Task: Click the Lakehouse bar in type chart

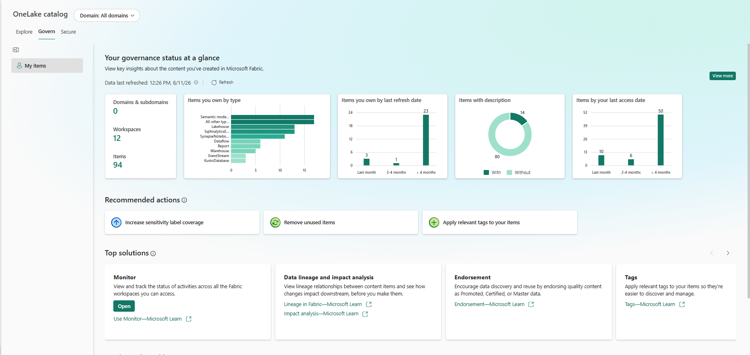Action: pos(263,127)
